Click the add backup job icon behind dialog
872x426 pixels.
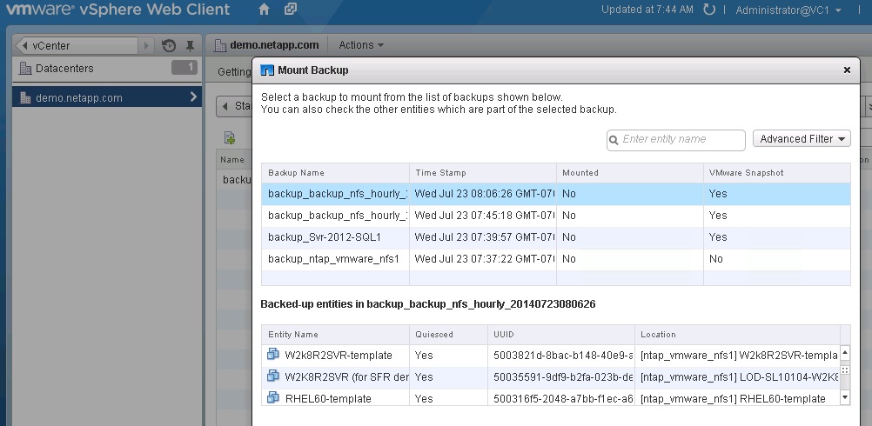pos(230,137)
